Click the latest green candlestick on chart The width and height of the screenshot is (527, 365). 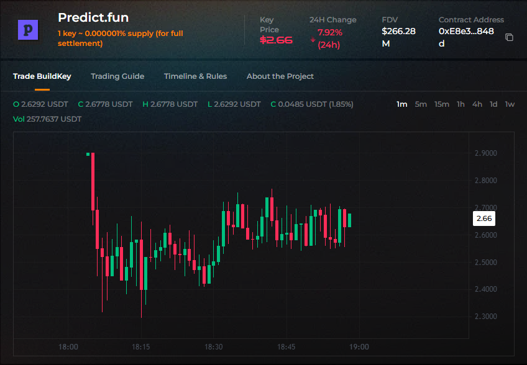point(349,220)
